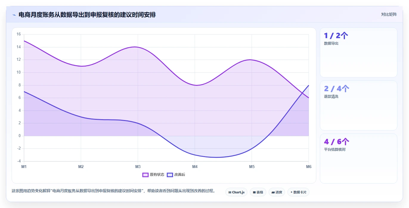Click the M6 axis label
Image resolution: width=409 pixels, height=208 pixels.
pyautogui.click(x=309, y=167)
